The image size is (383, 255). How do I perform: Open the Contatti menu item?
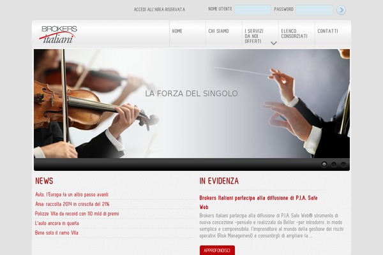click(x=327, y=31)
